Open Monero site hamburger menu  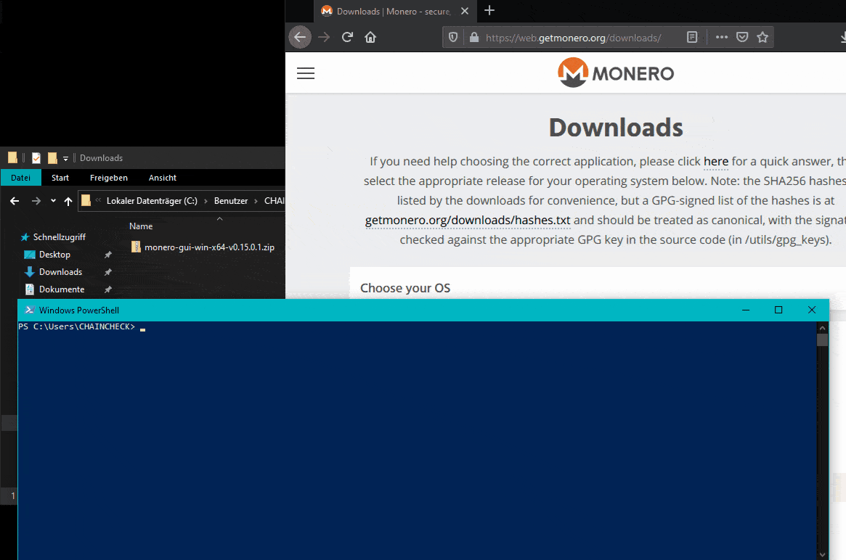point(306,73)
